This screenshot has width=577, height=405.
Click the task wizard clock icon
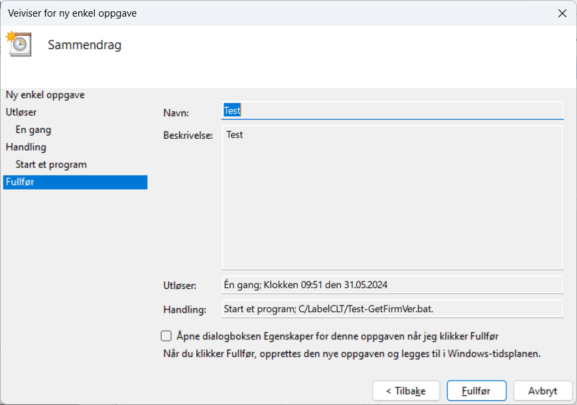[19, 43]
